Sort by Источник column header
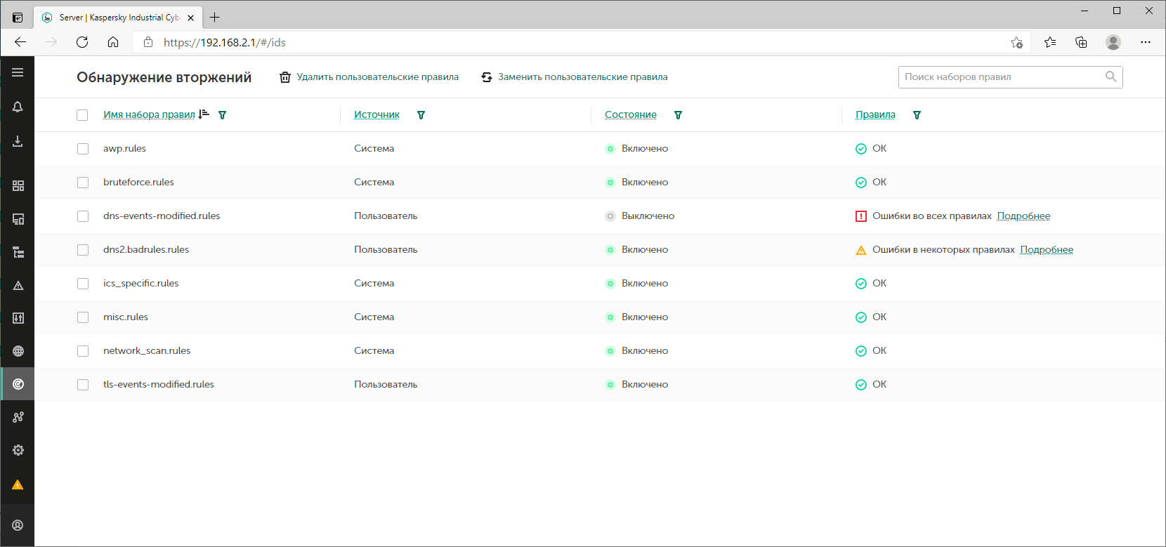Viewport: 1166px width, 547px height. point(376,114)
